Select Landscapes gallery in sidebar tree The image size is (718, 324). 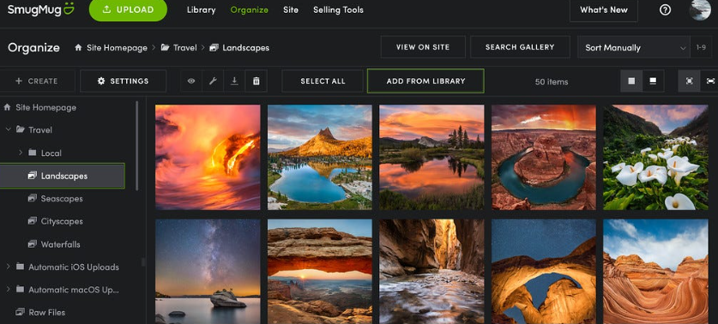click(x=63, y=176)
